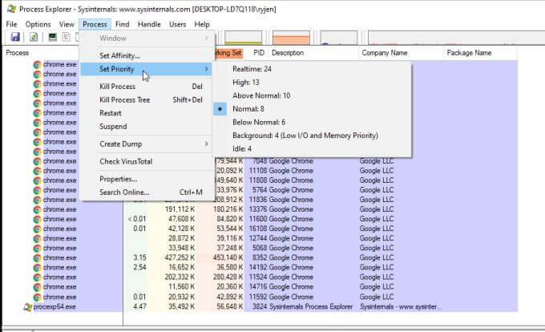Open the Handle menu

pos(149,24)
